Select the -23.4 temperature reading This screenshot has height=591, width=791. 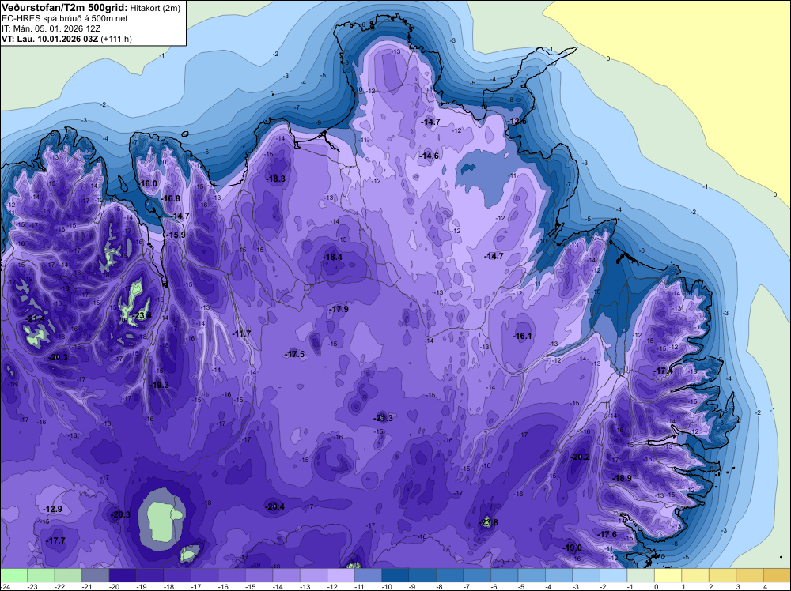tap(142, 316)
